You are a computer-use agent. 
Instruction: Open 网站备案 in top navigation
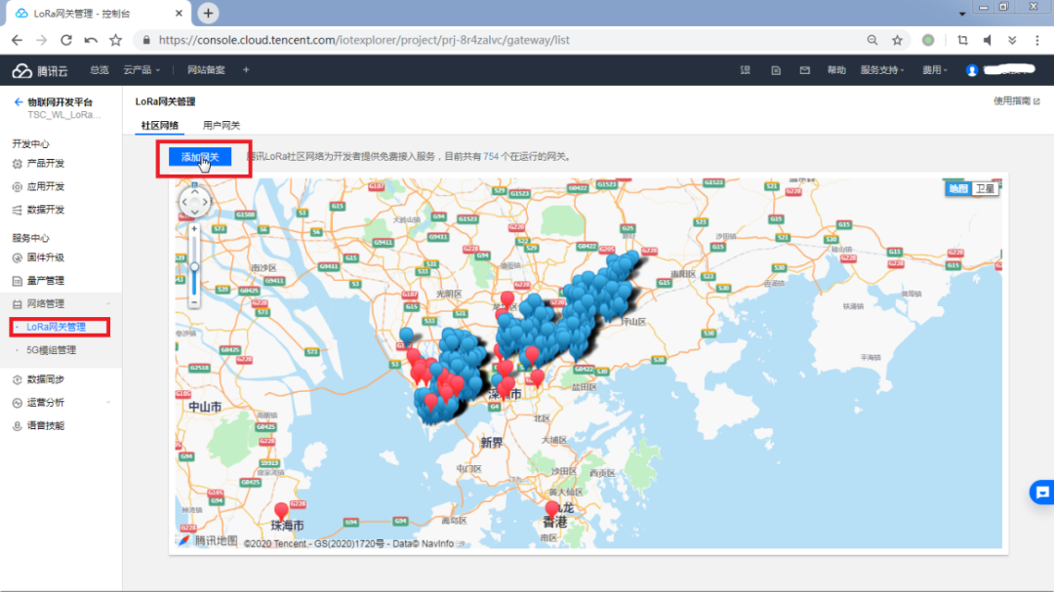coord(206,70)
